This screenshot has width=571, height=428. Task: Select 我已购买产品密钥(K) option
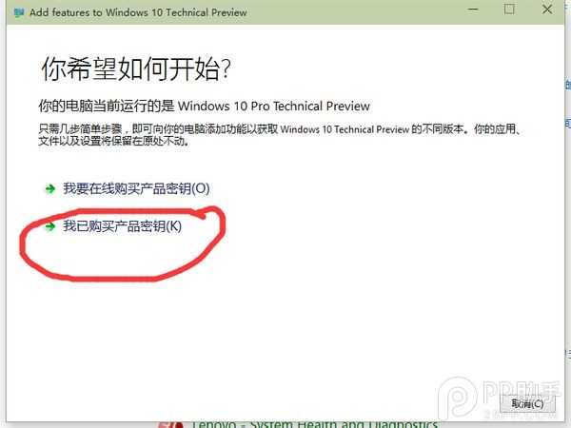(121, 227)
